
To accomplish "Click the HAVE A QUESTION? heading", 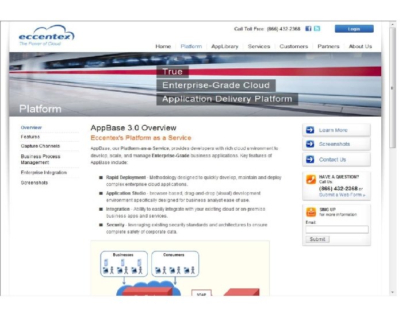I will click(339, 177).
